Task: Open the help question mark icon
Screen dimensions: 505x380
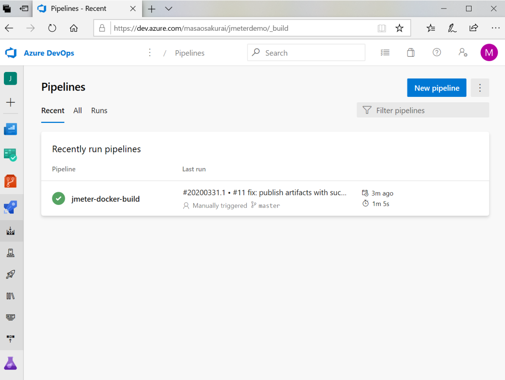Action: 437,53
